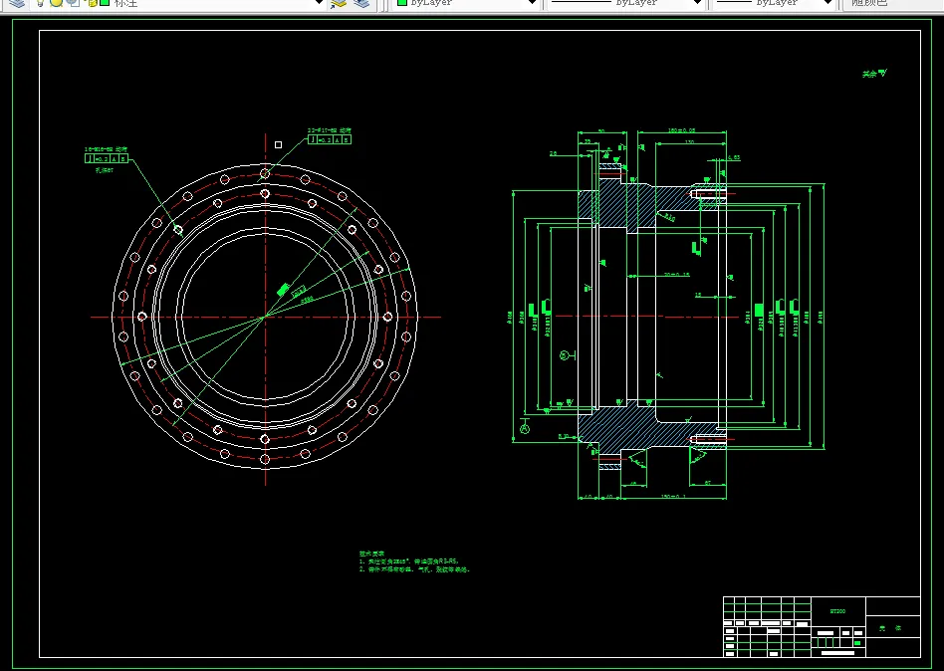Screen dimensions: 944x671
Task: Select the part name text in title block
Action: click(x=889, y=628)
